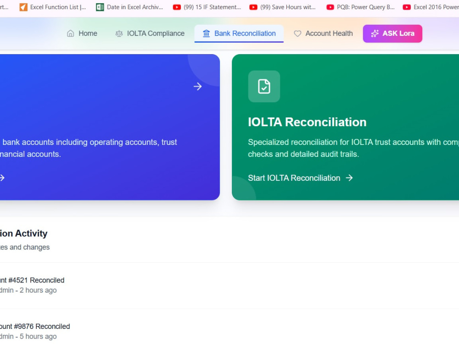Open the 15 IF Statement YouTube bookmark
459x344 pixels.
(x=207, y=7)
